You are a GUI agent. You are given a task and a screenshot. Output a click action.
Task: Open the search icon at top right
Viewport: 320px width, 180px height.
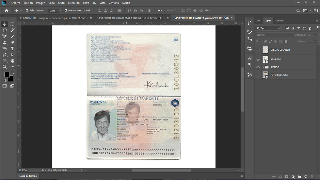point(298,10)
